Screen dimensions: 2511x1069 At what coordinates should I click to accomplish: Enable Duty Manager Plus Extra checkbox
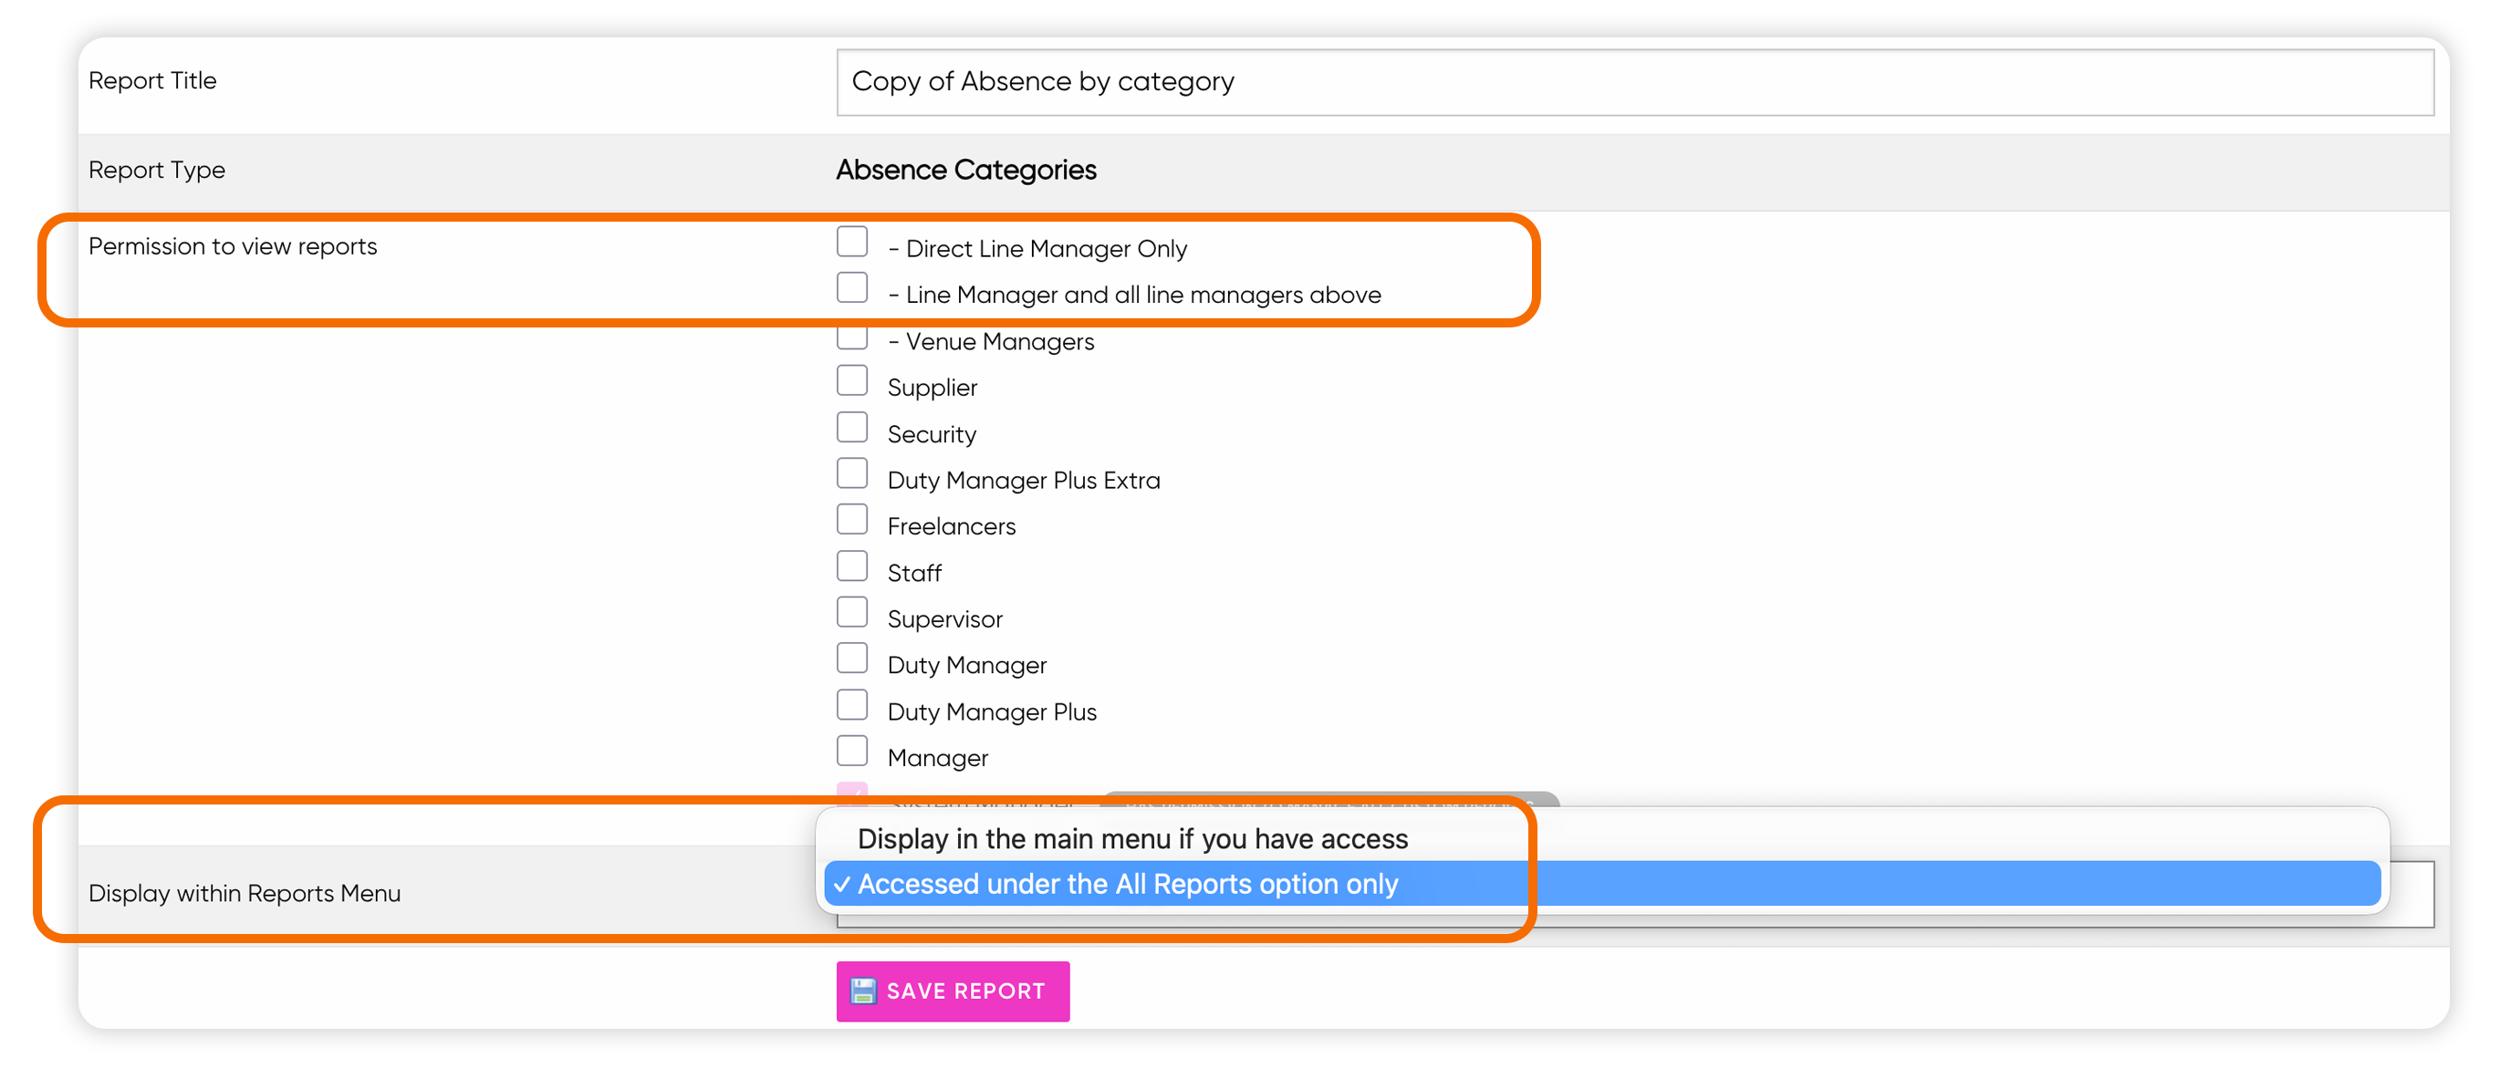[852, 472]
